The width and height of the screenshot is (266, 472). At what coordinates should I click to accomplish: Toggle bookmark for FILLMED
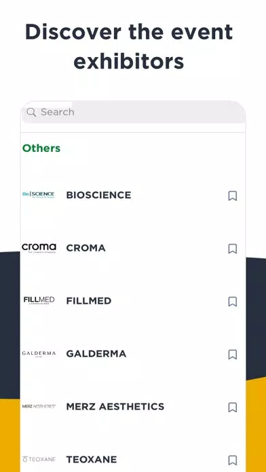tap(232, 302)
